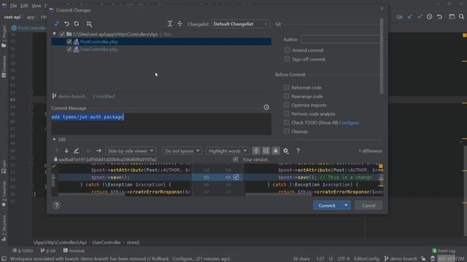467x262 pixels.
Task: Click the Group By icon in changes toolbar
Action: click(89, 24)
